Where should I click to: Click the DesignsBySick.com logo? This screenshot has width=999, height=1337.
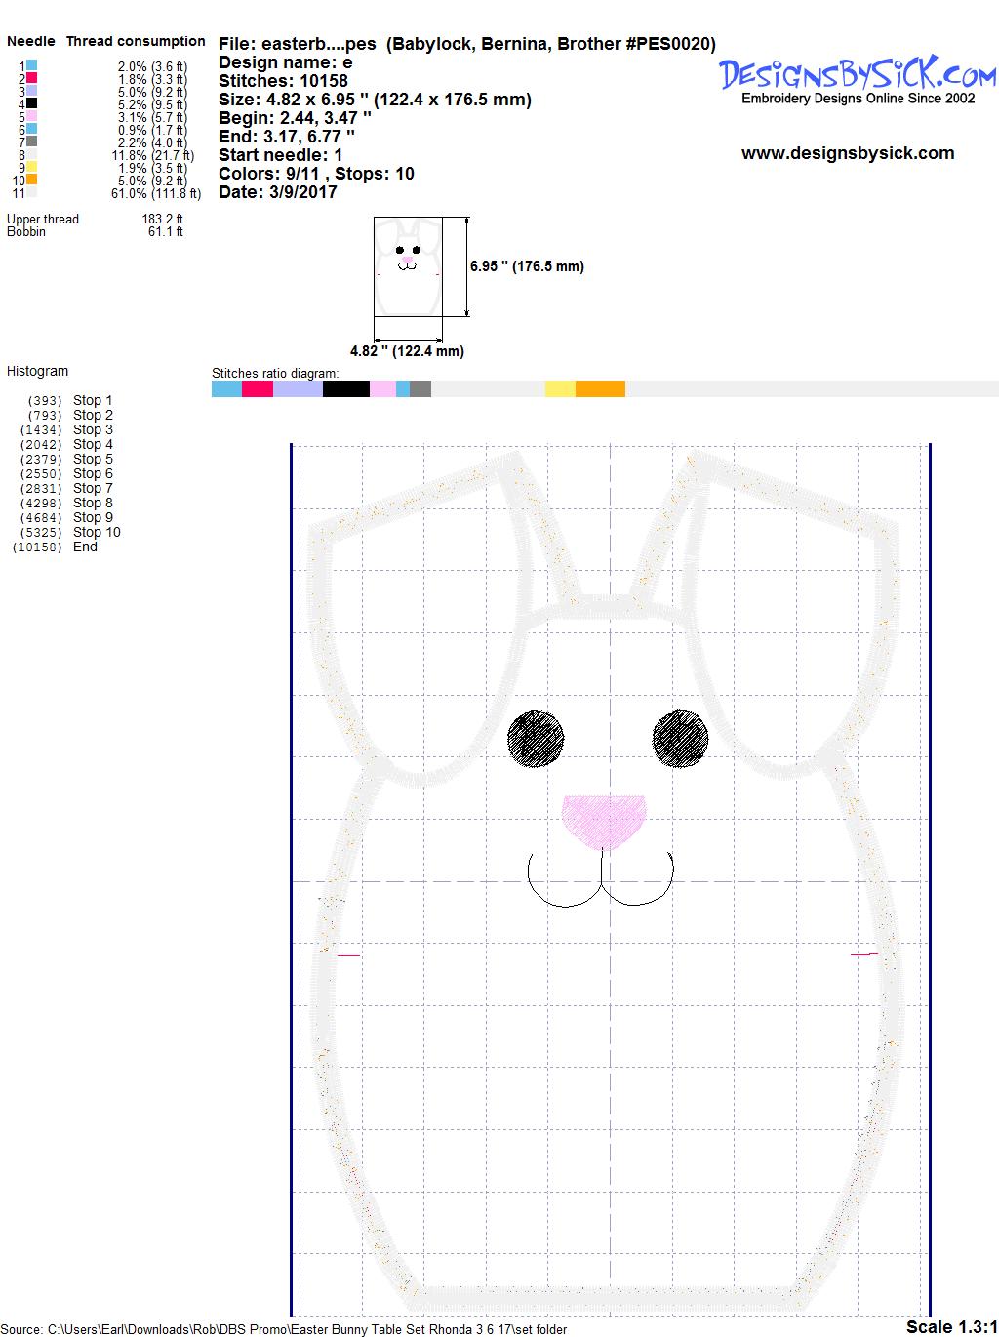pos(858,74)
